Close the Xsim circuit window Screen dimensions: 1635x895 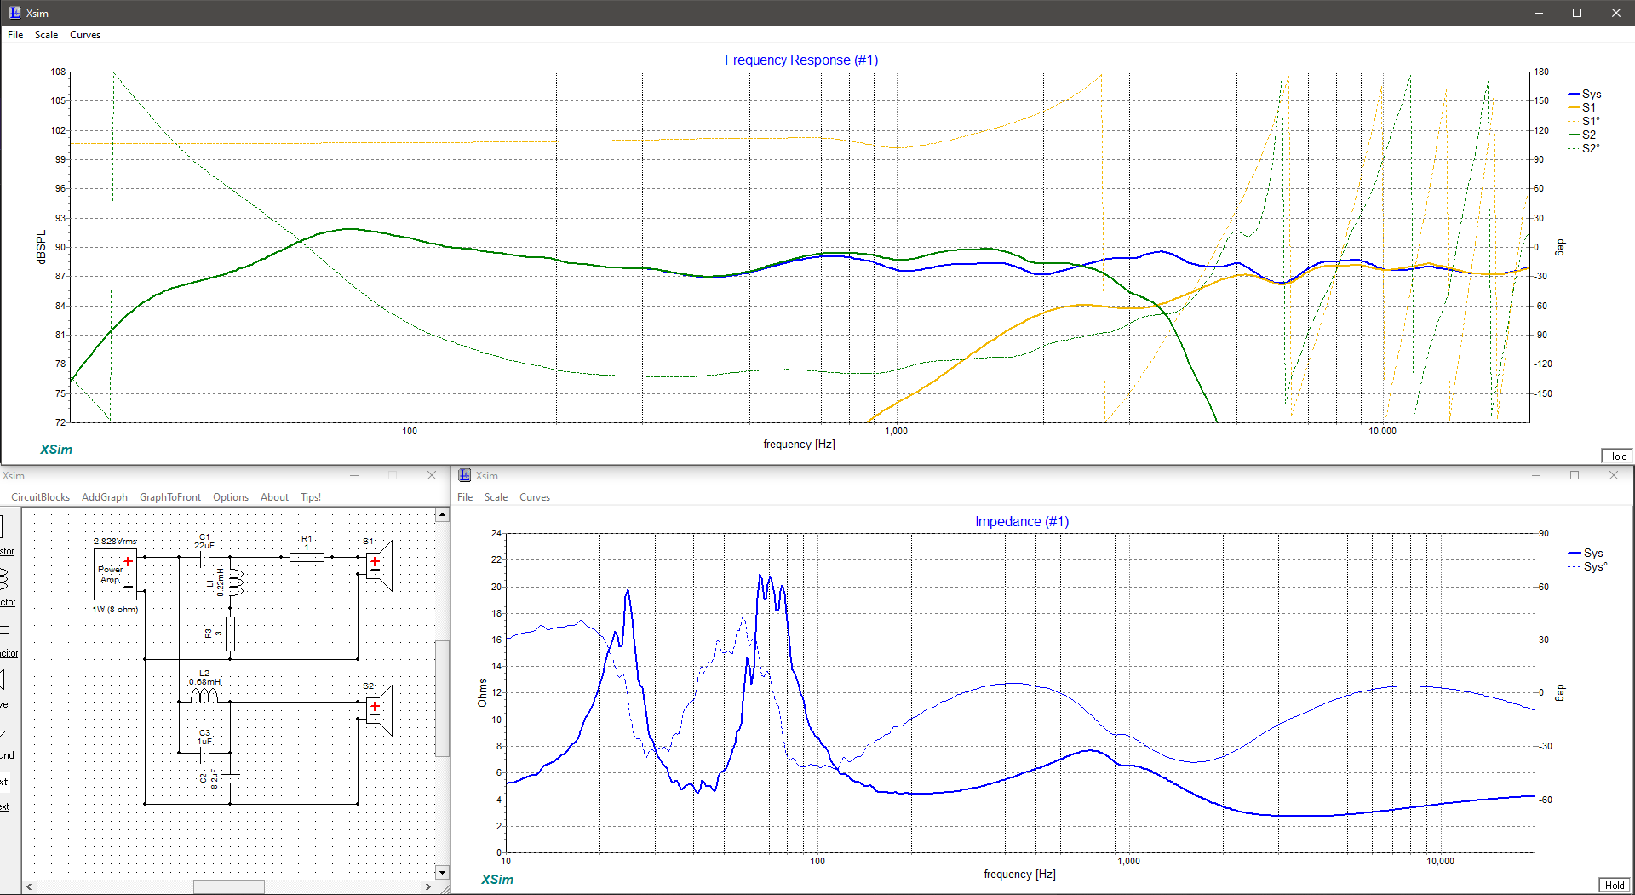coord(432,475)
